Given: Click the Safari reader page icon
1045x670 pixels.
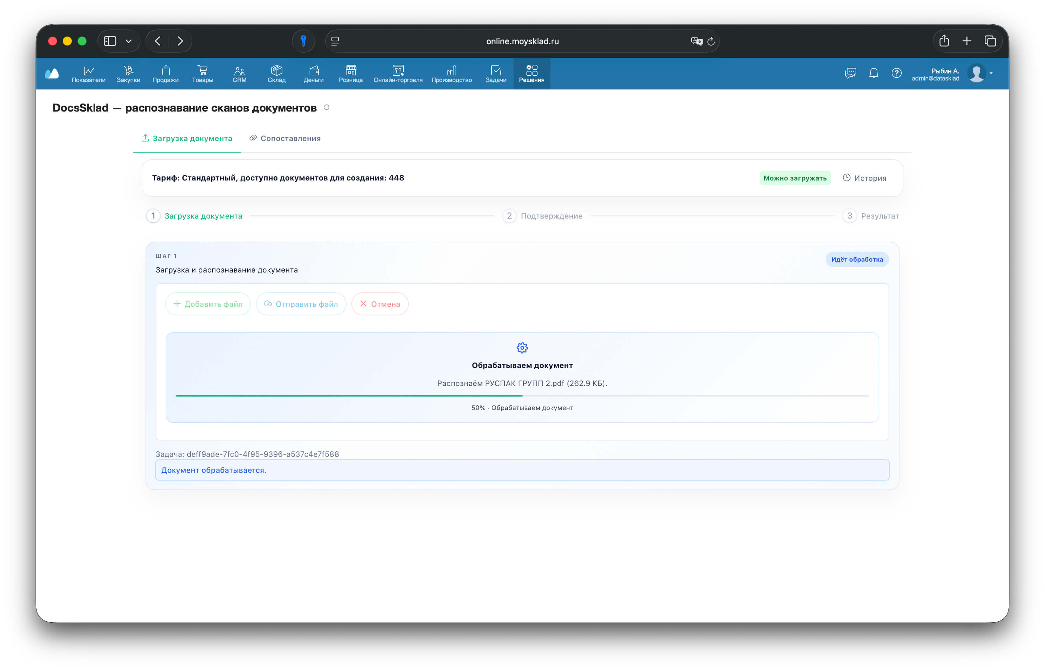Looking at the screenshot, I should pos(335,41).
